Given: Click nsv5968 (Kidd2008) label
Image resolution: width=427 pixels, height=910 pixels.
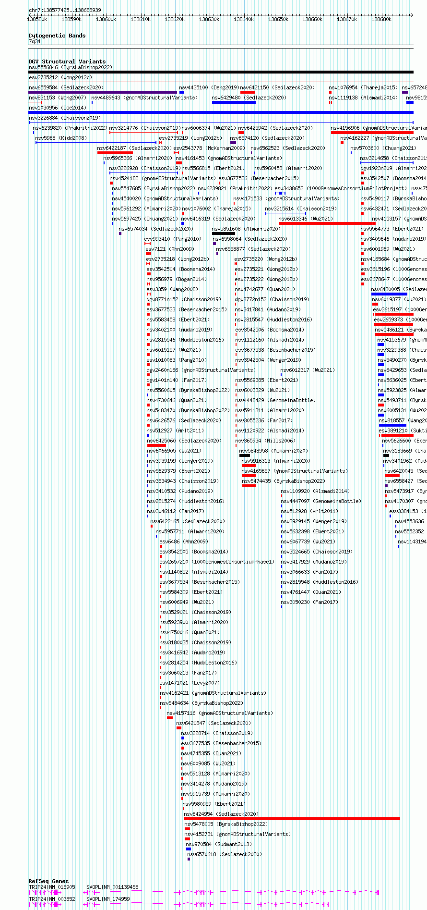Looking at the screenshot, I should coord(61,138).
